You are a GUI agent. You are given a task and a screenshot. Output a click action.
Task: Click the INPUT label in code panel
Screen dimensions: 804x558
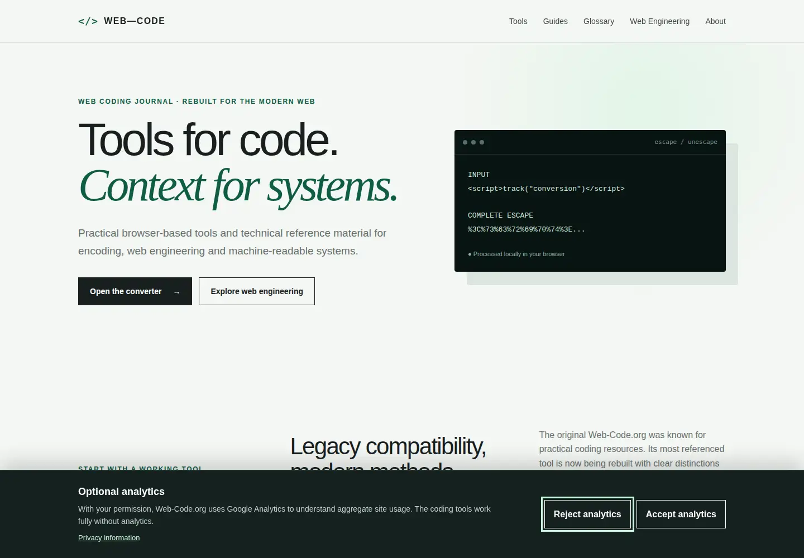pos(478,175)
